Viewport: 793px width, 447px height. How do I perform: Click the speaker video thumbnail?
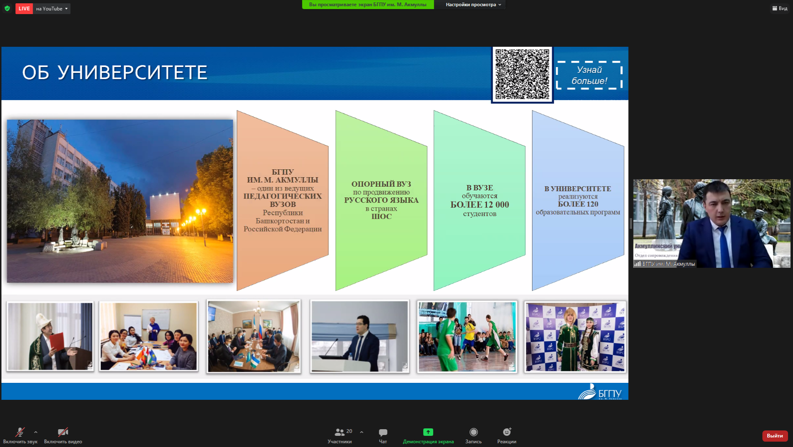pos(711,223)
